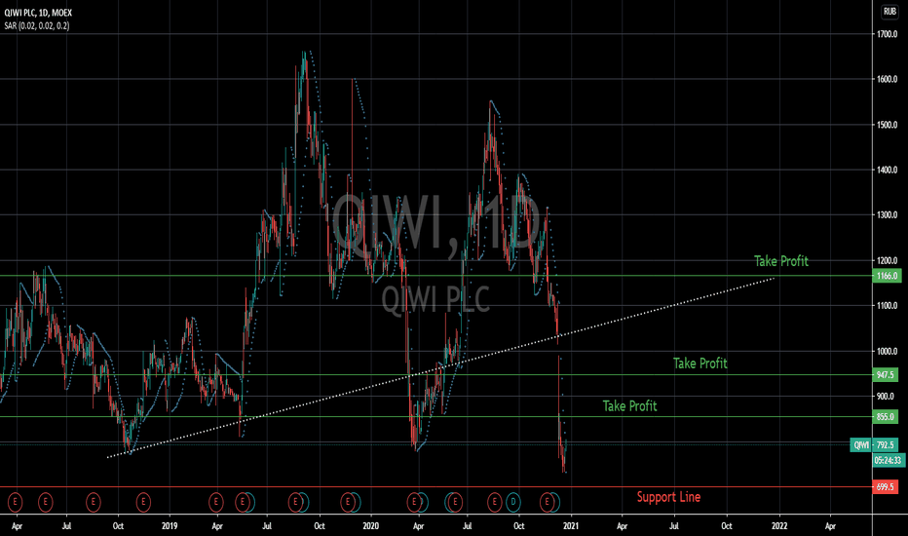Click the earnings E marker beside Apr 2020
The image size is (908, 536).
point(414,502)
